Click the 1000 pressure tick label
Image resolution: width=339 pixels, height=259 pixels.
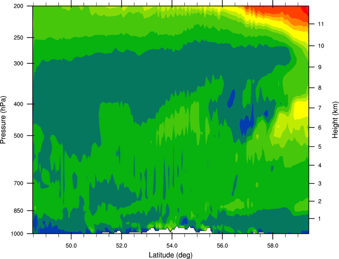(x=17, y=234)
